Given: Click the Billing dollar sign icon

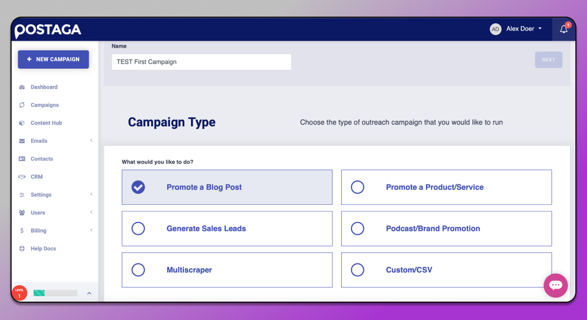Looking at the screenshot, I should click(x=22, y=231).
